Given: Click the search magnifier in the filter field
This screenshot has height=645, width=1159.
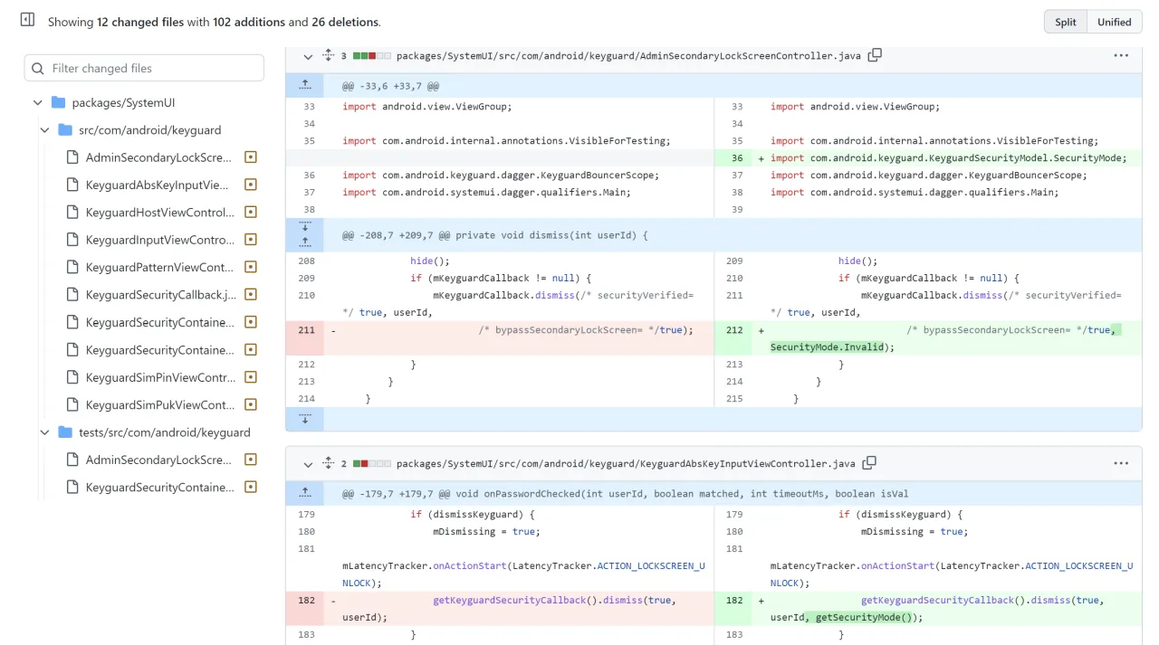Looking at the screenshot, I should [37, 68].
